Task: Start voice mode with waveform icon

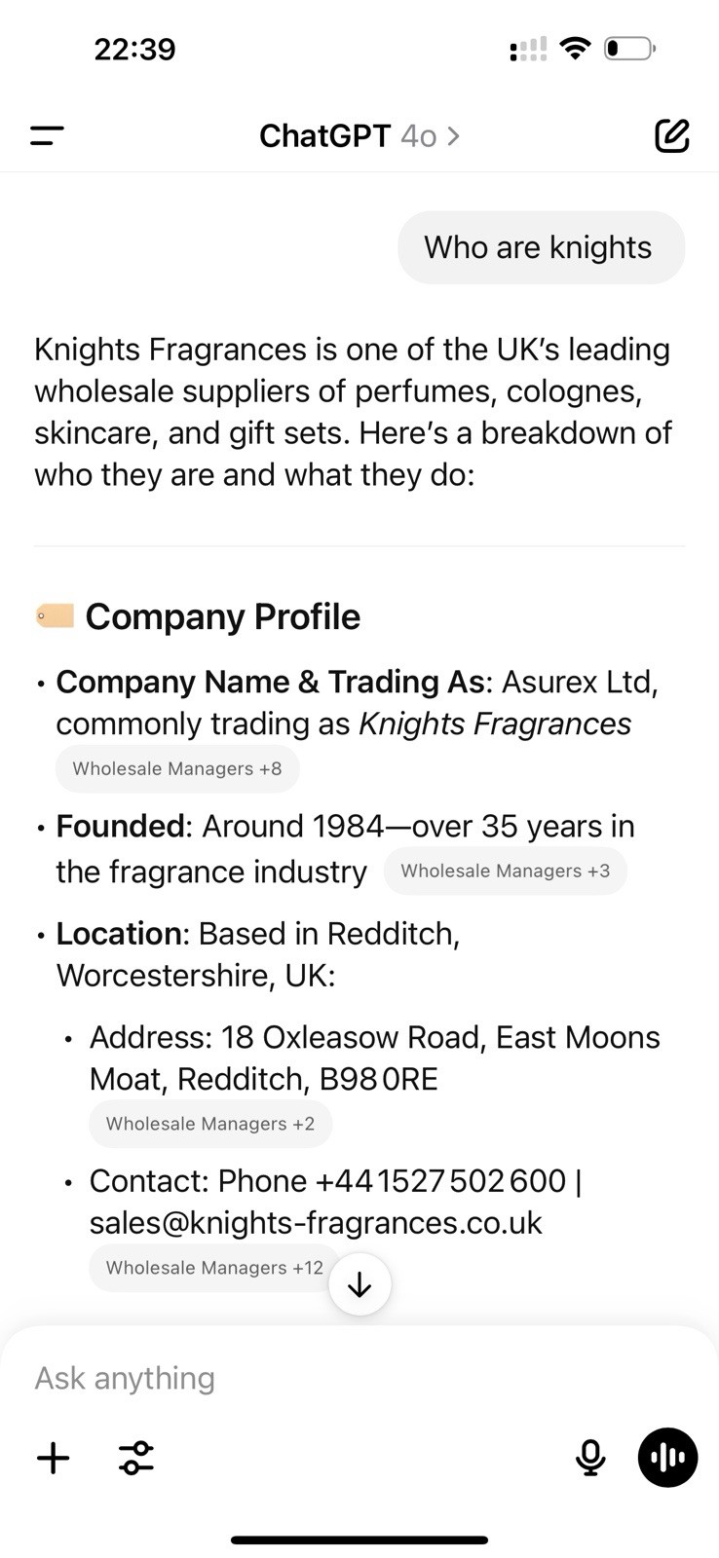Action: click(x=667, y=1458)
